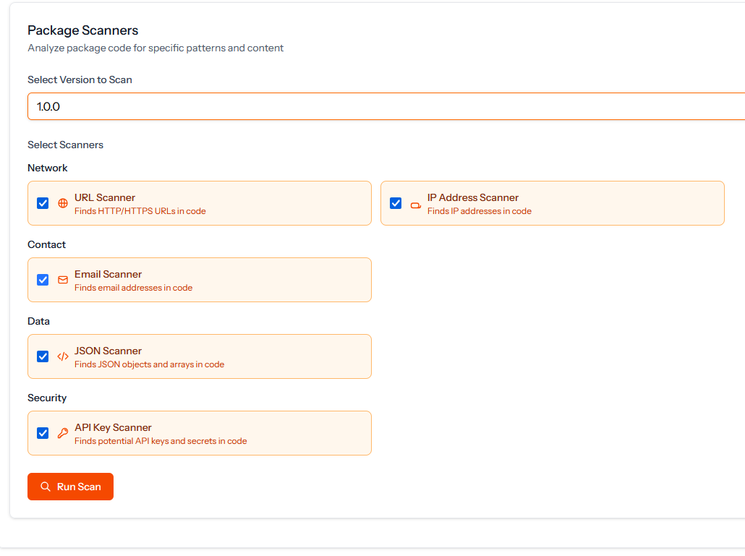Screen dimensions: 745x556
Task: Click the "URL Scanner" title text
Action: [105, 197]
